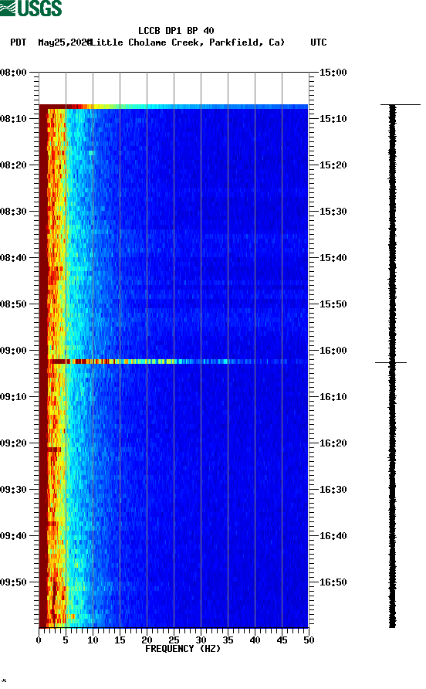Click the 10 Hz frequency tick label
Viewport: 426px width, 689px height.
[93, 640]
